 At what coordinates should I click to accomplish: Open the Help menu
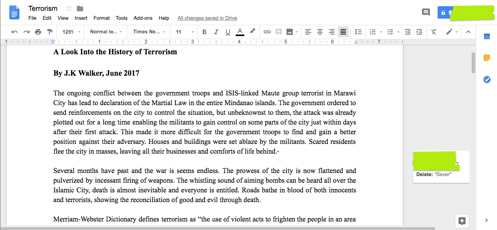[164, 18]
